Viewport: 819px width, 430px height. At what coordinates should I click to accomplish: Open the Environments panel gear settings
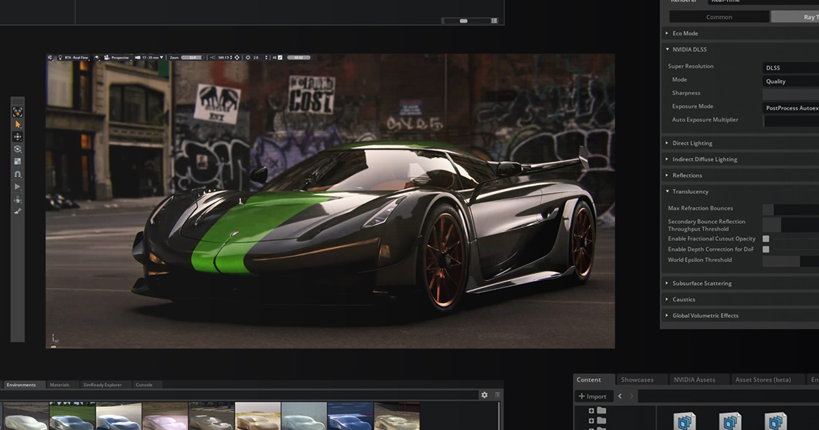tap(485, 395)
